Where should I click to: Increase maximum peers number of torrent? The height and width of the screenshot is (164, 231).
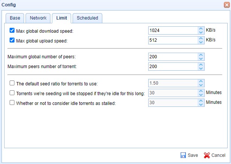click(x=201, y=65)
